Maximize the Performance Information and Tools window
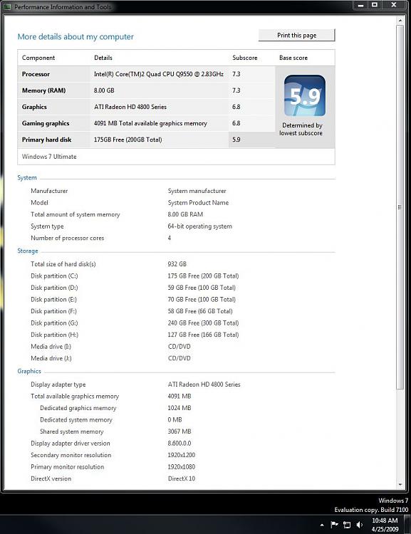Viewport: 411px width, 534px height. click(375, 5)
